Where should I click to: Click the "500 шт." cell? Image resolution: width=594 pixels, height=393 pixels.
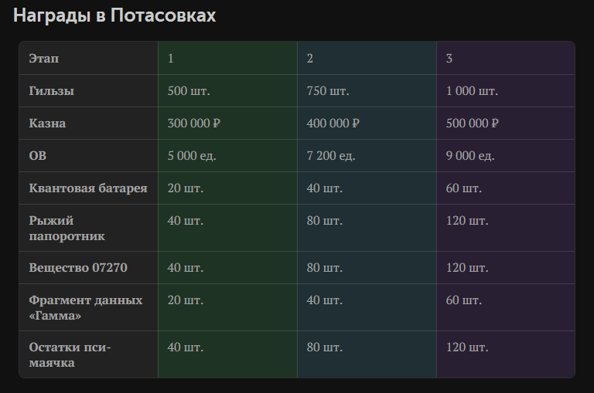(x=188, y=91)
